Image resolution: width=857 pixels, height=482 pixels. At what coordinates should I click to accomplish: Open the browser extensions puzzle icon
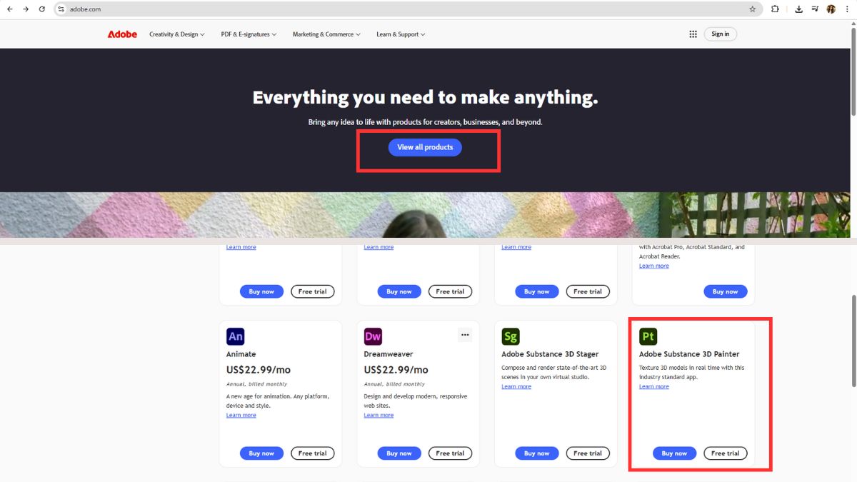(x=775, y=9)
